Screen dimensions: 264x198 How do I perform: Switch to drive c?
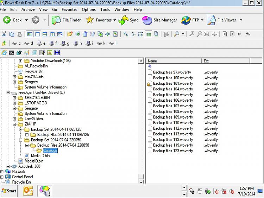16,43
